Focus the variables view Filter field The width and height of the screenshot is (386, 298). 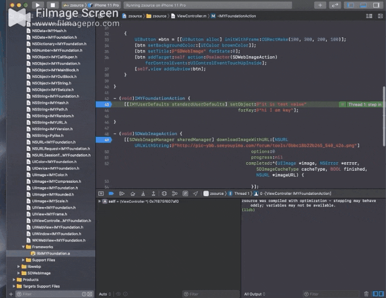210,294
